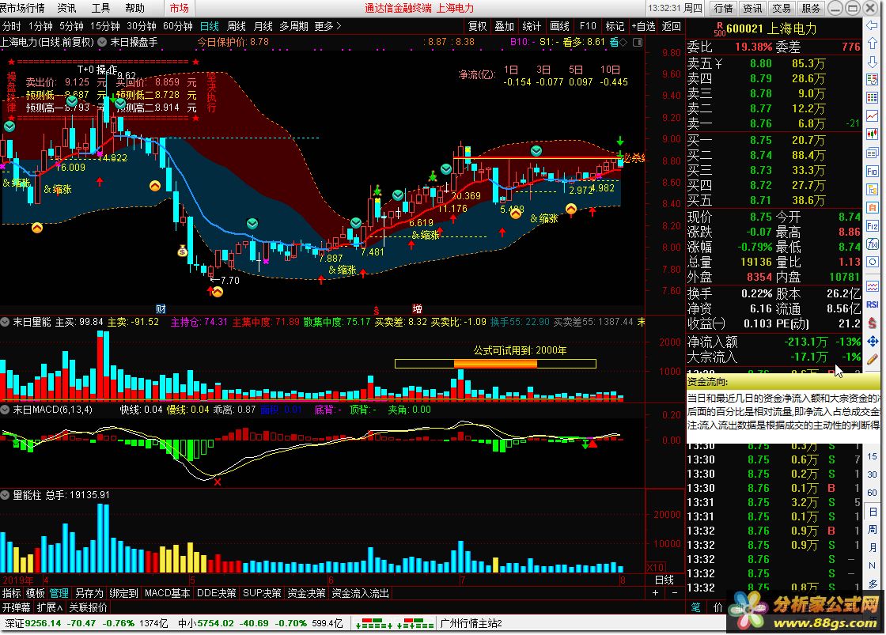The width and height of the screenshot is (886, 635).
Task: Click the up arrow icon in right sidebar
Action: tap(872, 43)
